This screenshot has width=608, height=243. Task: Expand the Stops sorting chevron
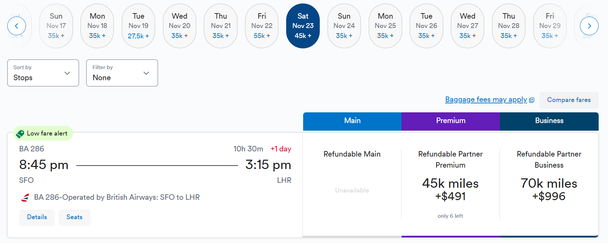tap(67, 73)
